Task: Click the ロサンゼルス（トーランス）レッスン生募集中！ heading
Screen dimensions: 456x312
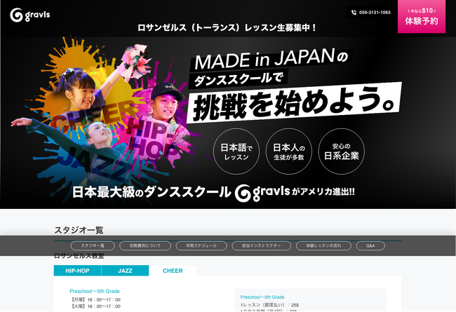Action: pyautogui.click(x=227, y=27)
